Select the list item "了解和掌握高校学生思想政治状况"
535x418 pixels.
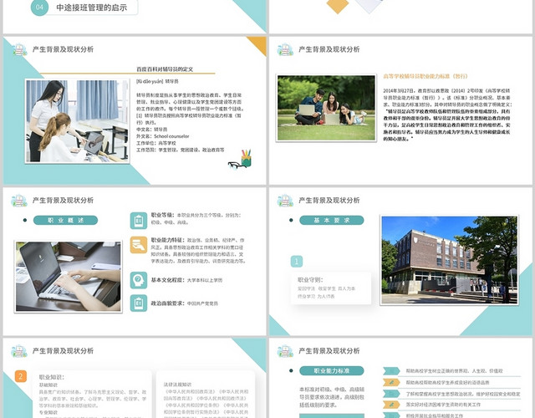462,394
